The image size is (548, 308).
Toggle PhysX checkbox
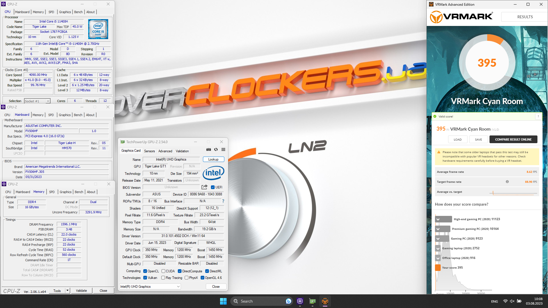point(186,278)
